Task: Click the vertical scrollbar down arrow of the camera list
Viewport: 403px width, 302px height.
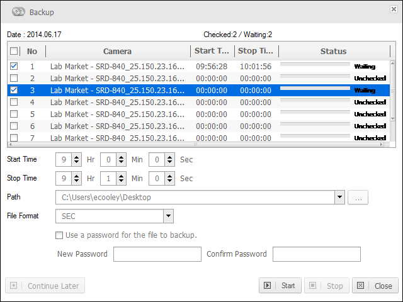Action: (392, 119)
